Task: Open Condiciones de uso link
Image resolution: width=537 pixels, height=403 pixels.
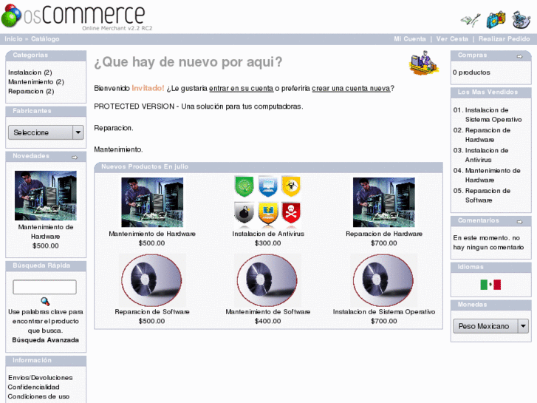Action: pyautogui.click(x=38, y=396)
